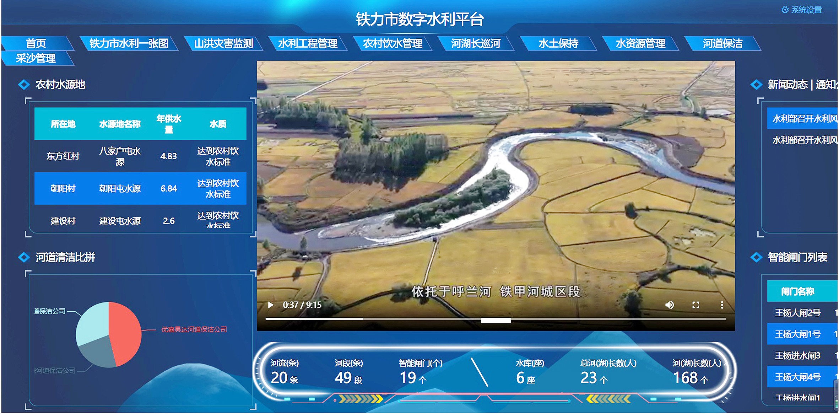
Task: Select 朝阳村 highlighted row
Action: pyautogui.click(x=140, y=188)
